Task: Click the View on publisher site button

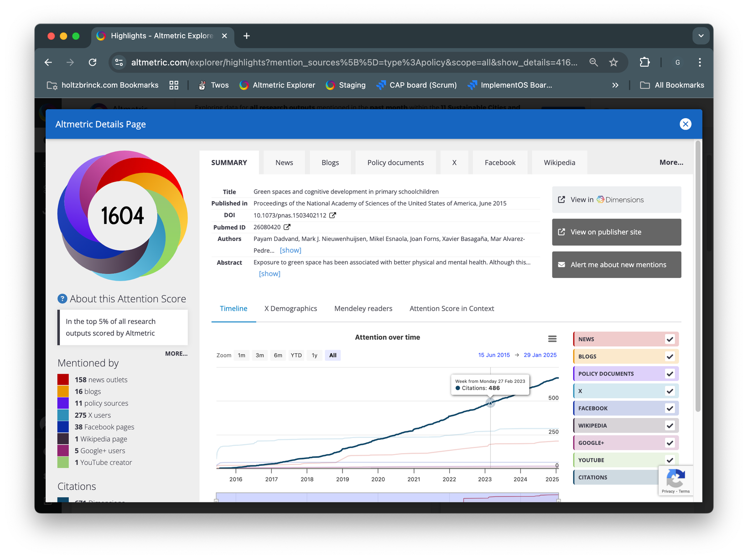Action: click(x=616, y=232)
